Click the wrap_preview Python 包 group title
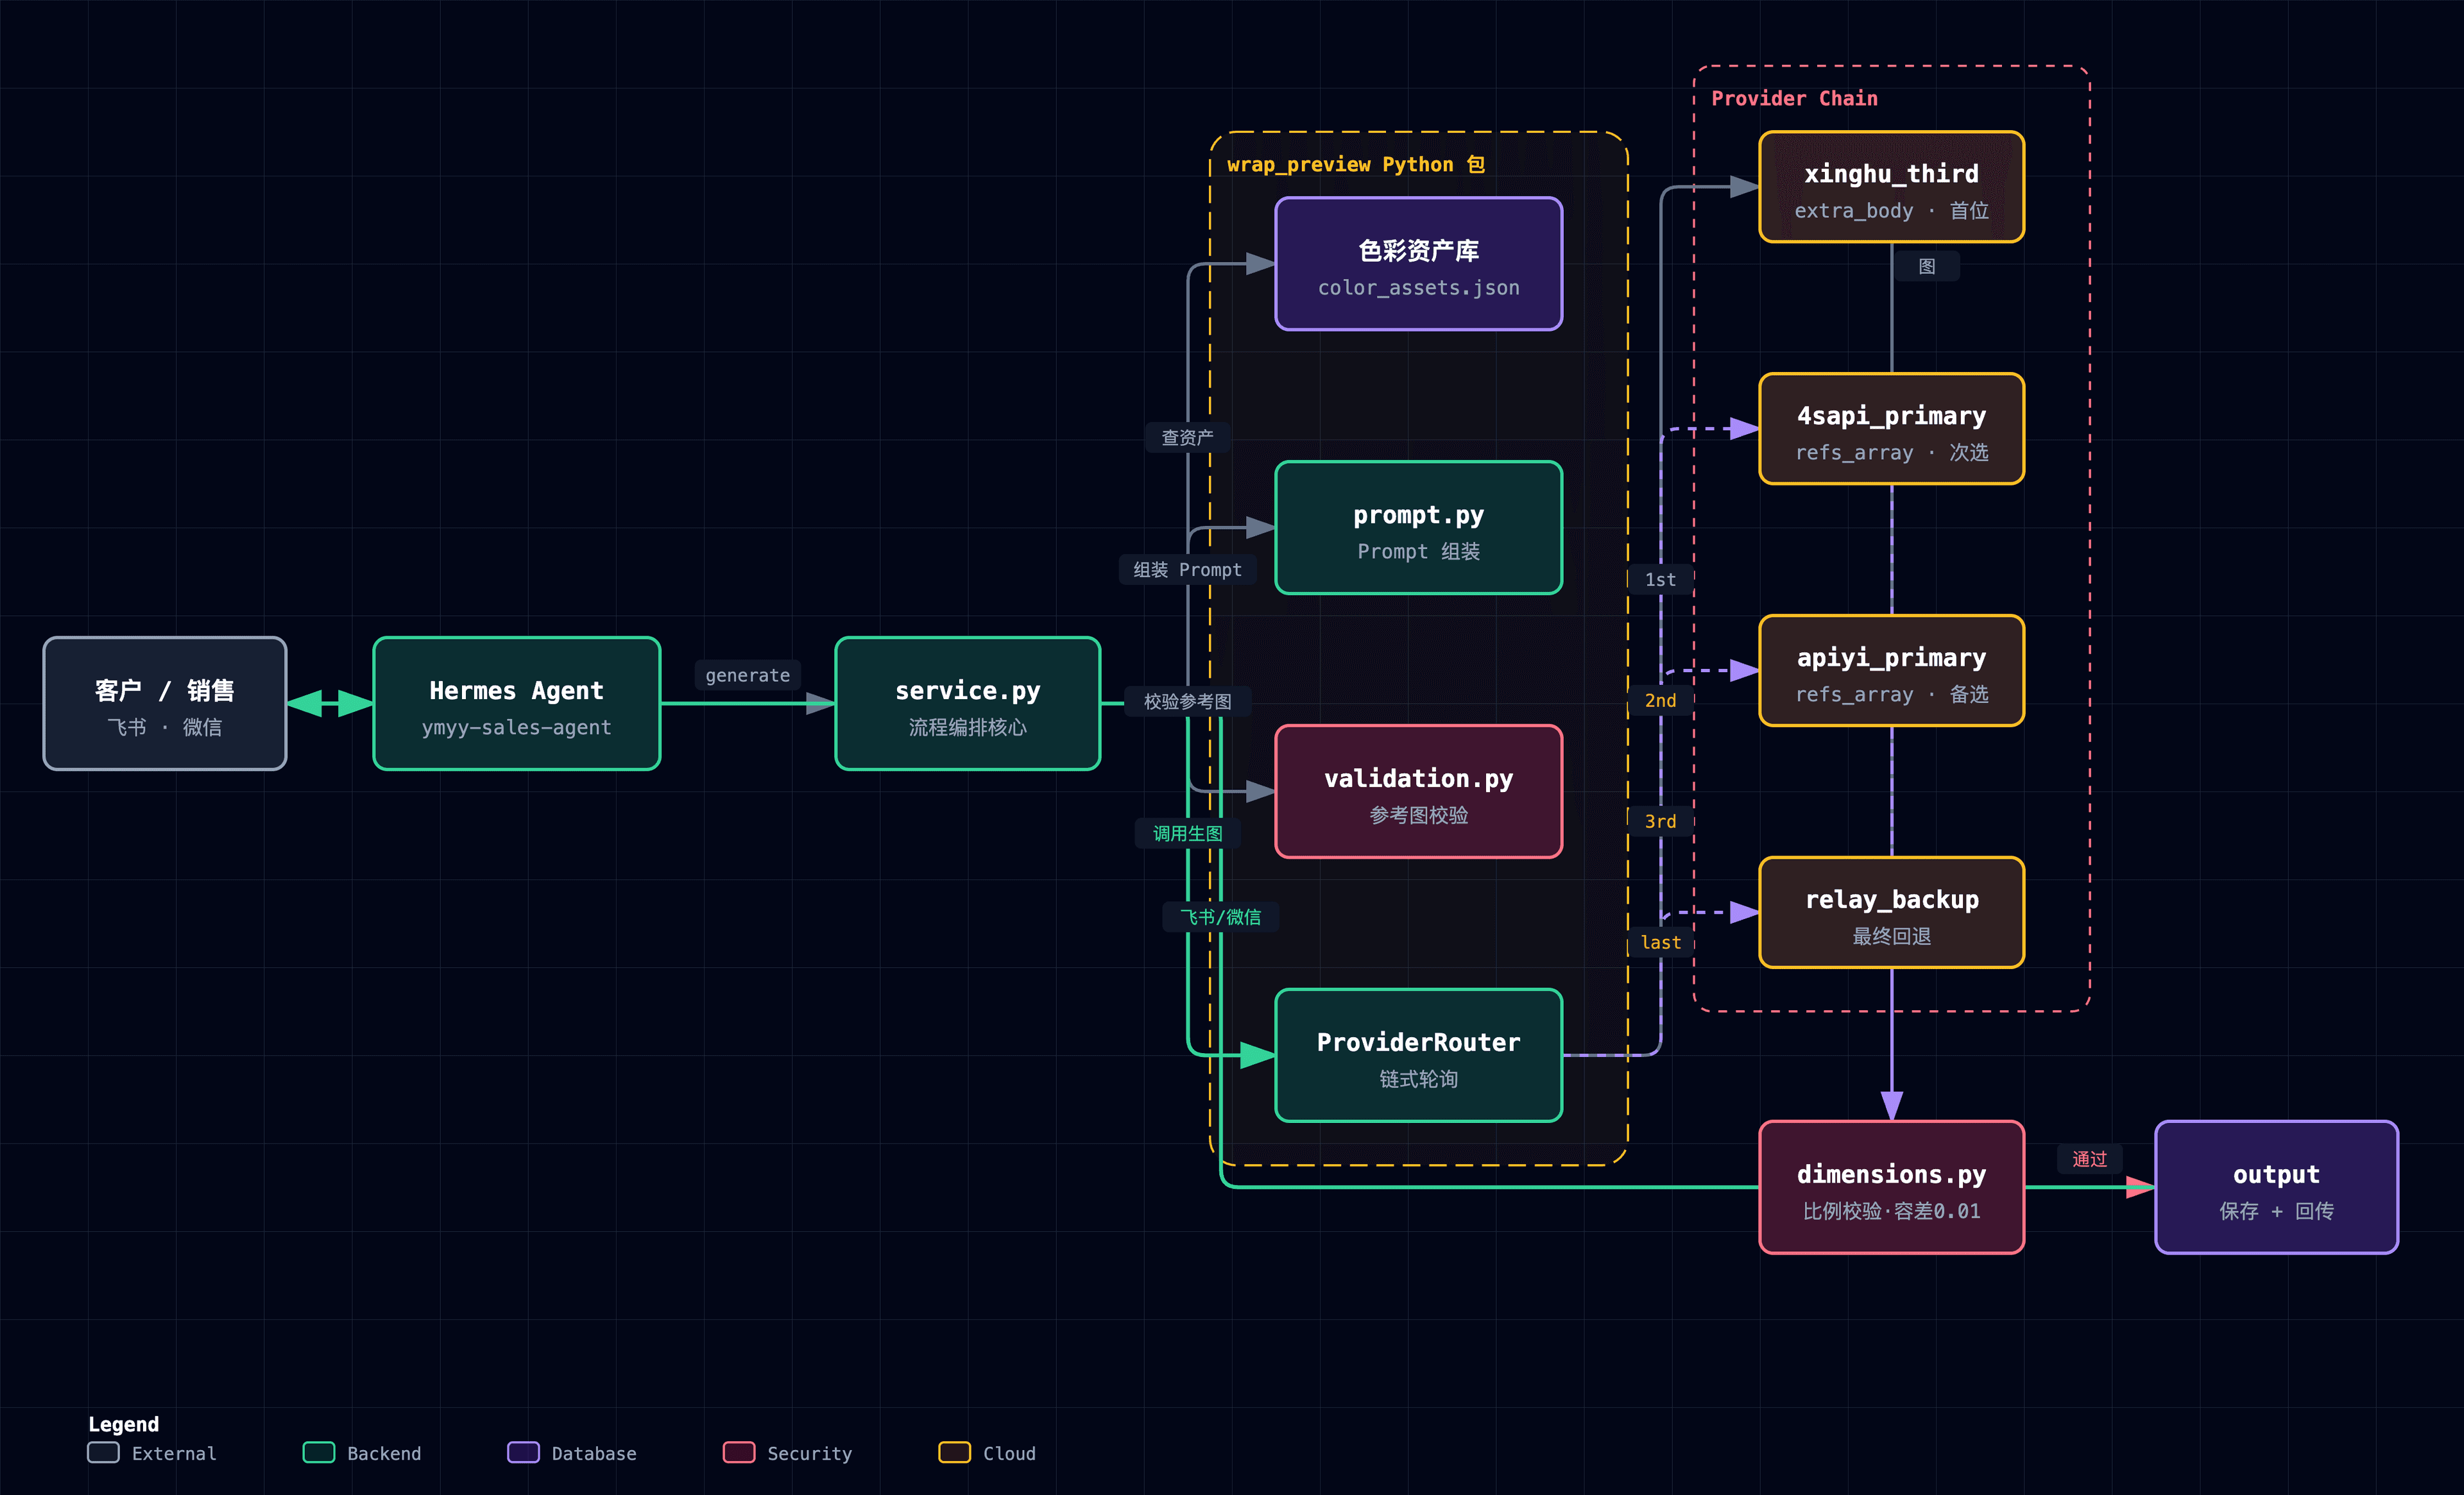2464x1495 pixels. point(1355,164)
